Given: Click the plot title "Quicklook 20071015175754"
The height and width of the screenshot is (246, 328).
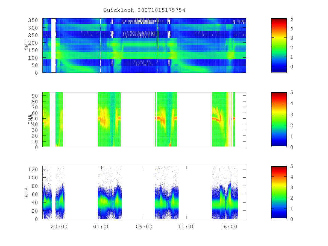Looking at the screenshot, I should pos(144,10).
